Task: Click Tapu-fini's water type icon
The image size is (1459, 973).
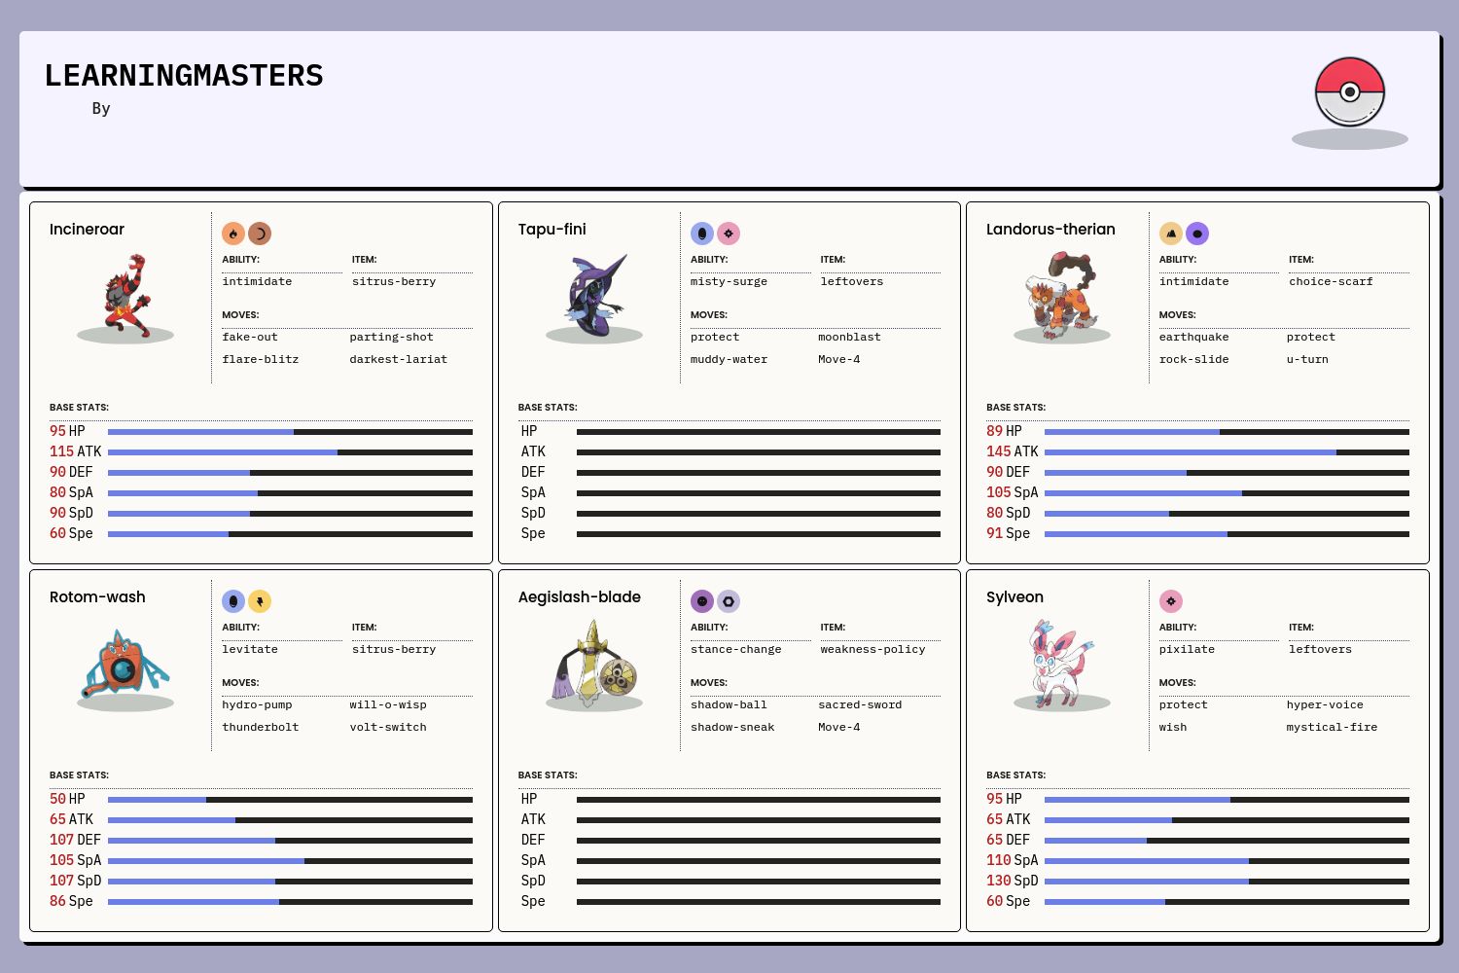Action: point(702,234)
